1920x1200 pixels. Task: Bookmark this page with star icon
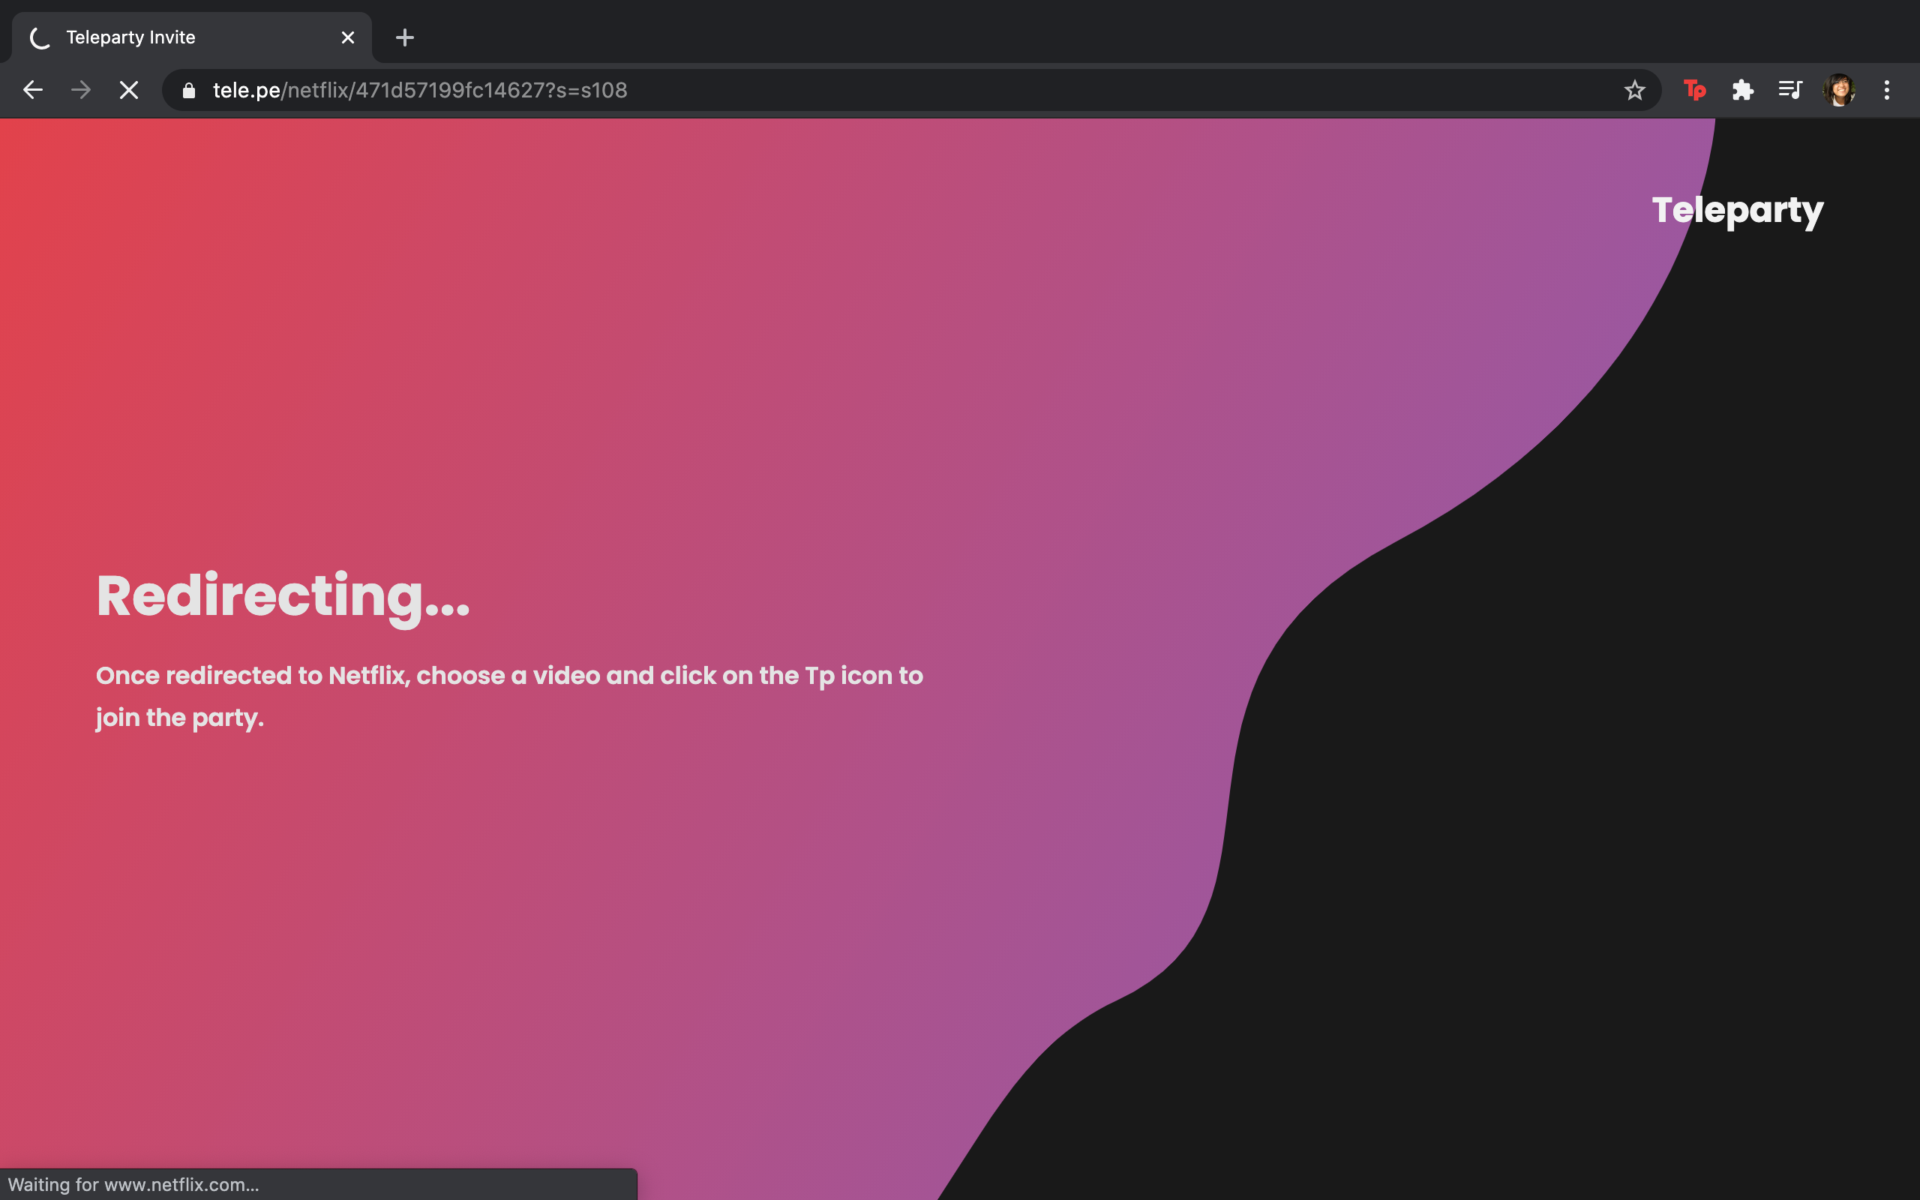click(1633, 91)
